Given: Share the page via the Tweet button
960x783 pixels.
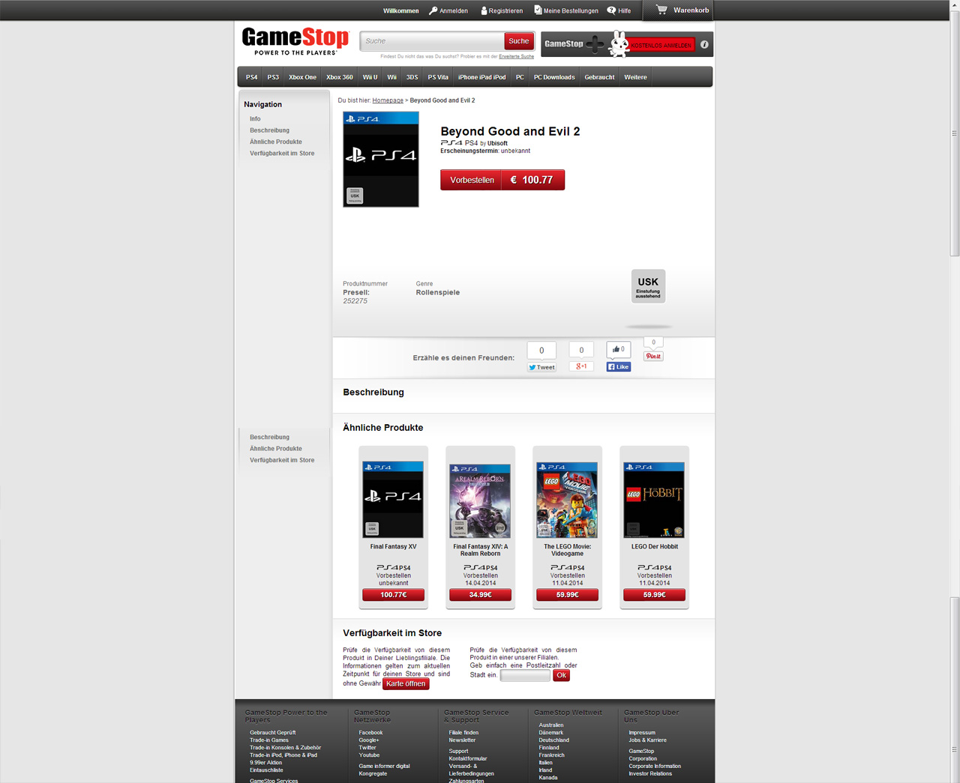Looking at the screenshot, I should pyautogui.click(x=541, y=367).
